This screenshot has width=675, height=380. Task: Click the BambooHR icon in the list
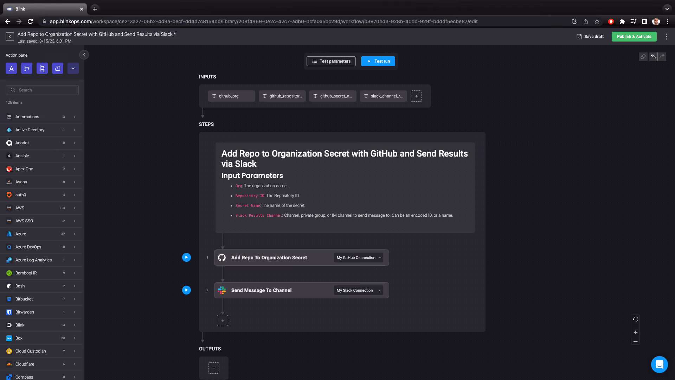tap(9, 273)
